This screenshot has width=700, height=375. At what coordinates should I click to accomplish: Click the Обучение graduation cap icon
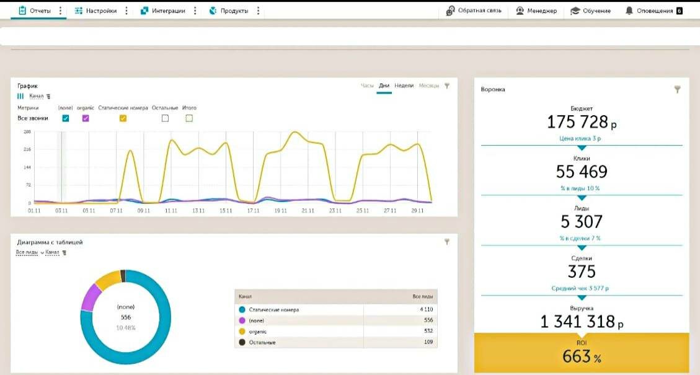point(575,11)
